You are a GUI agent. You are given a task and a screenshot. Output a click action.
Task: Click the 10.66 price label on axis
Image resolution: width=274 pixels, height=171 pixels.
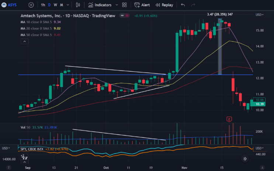pyautogui.click(x=259, y=100)
